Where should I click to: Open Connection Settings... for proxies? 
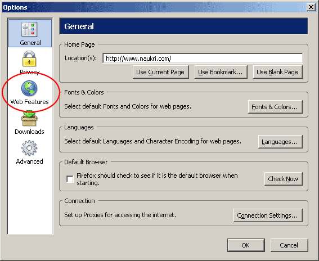click(268, 215)
